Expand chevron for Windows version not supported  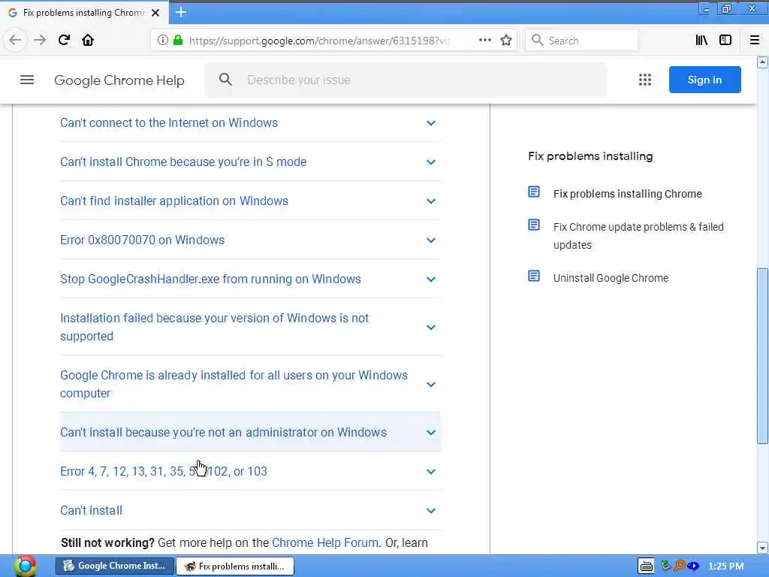(x=430, y=328)
